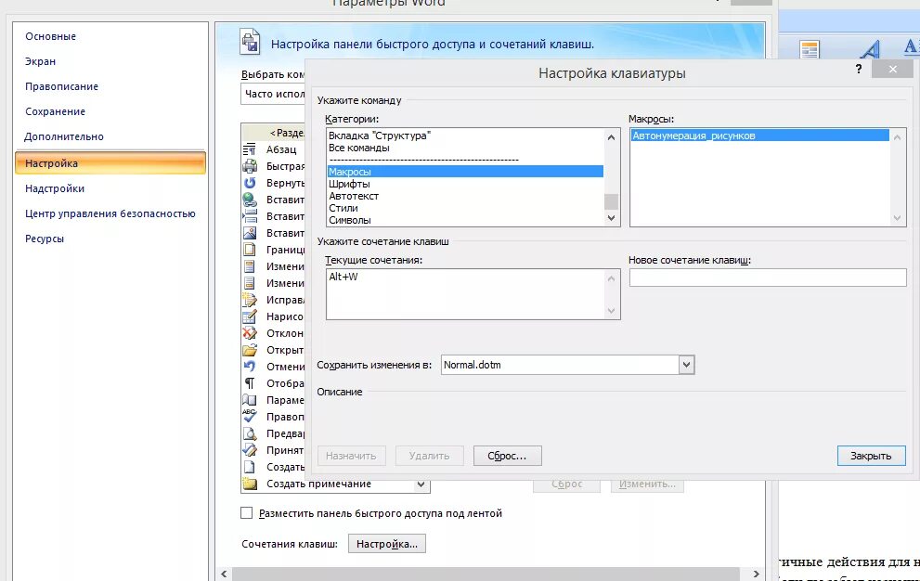Click the Предварительный просмотр magnifier icon
Screen dimensions: 920x581
point(250,433)
